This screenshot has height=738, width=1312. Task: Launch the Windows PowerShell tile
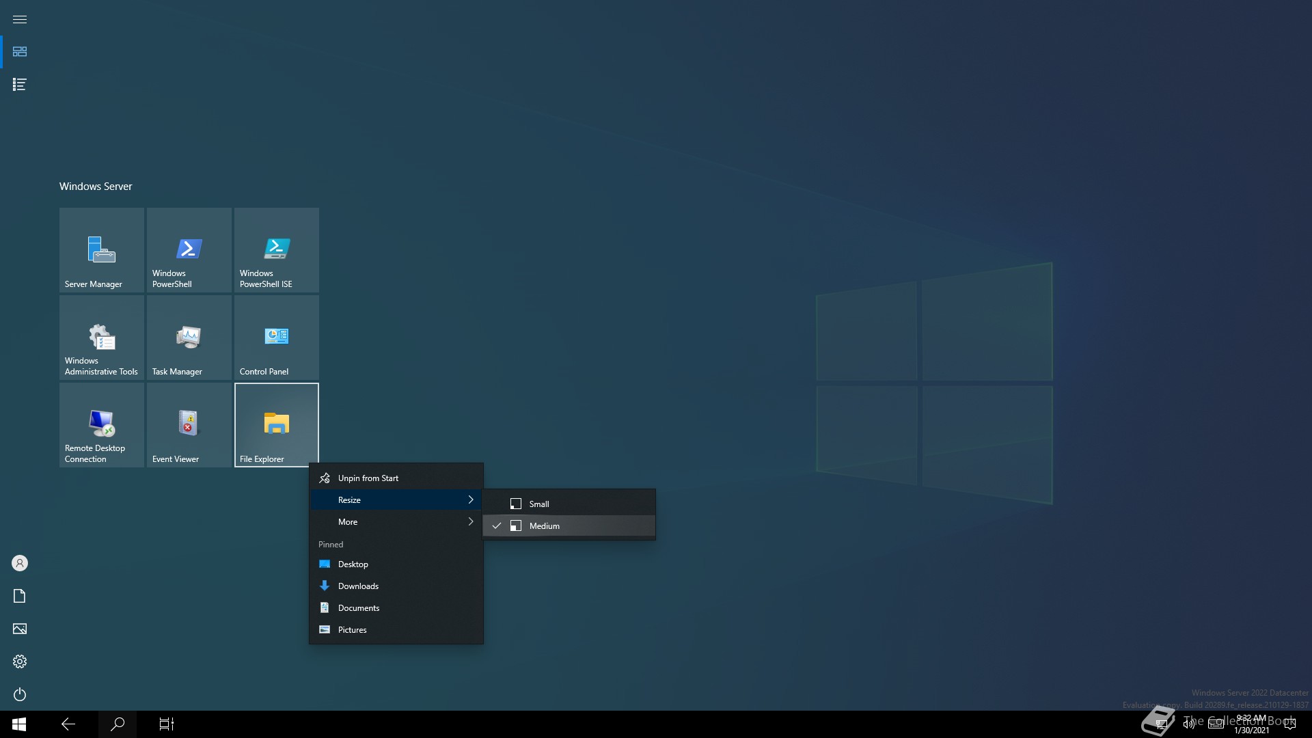pos(189,250)
